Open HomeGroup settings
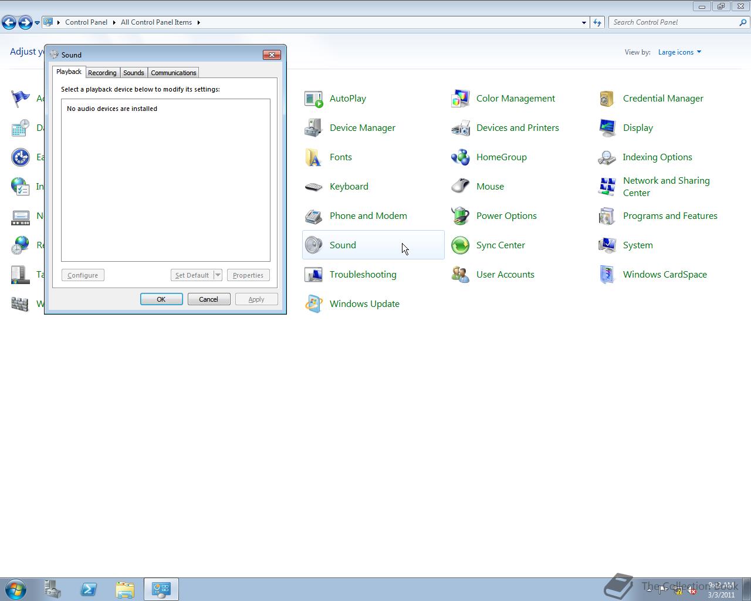The width and height of the screenshot is (751, 601). (x=501, y=157)
